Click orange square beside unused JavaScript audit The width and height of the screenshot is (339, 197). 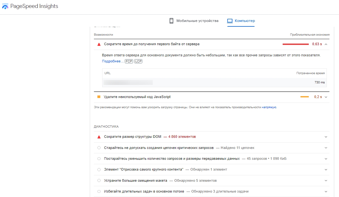(99, 97)
